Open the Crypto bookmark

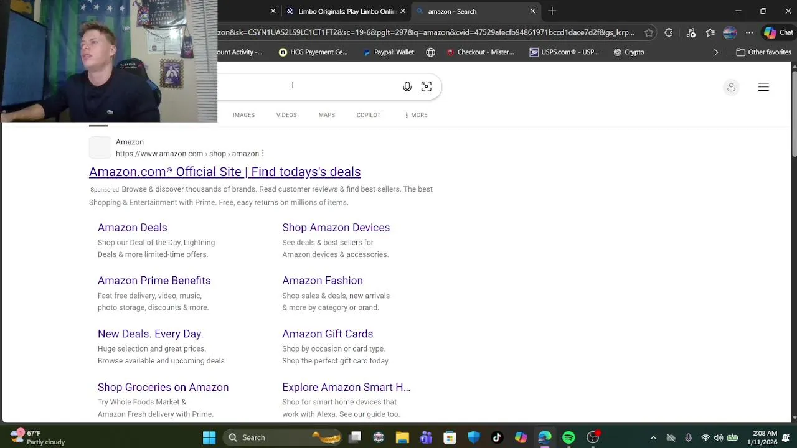(x=629, y=52)
